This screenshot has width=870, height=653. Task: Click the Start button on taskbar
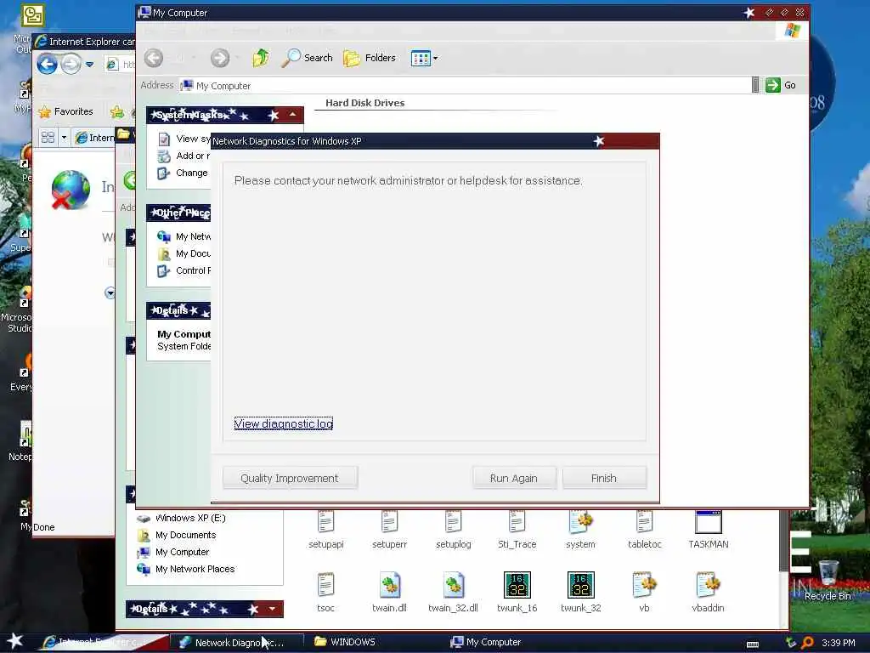coord(15,642)
